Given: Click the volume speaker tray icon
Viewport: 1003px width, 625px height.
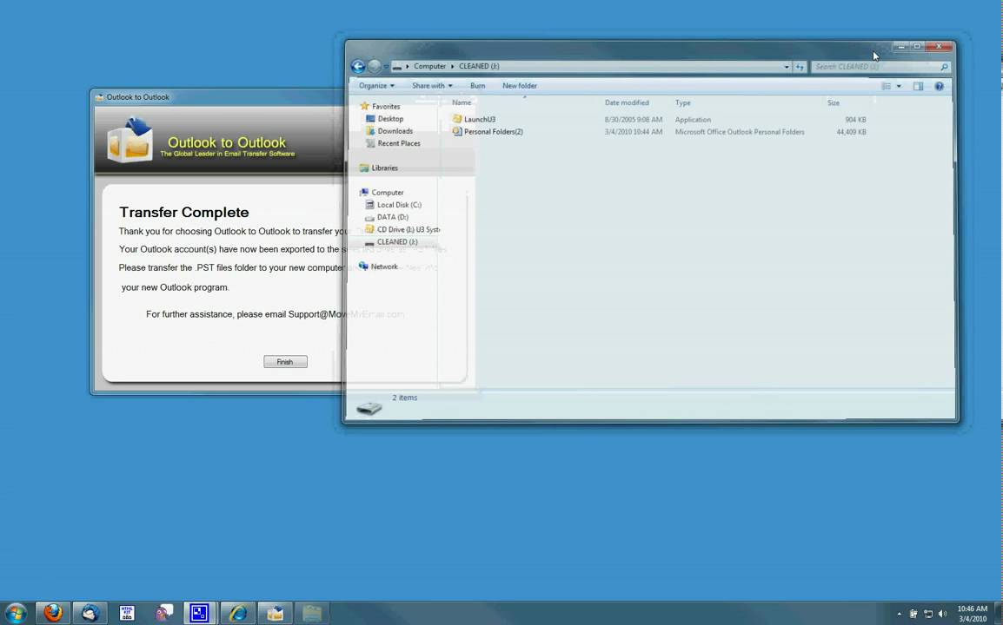Looking at the screenshot, I should click(944, 614).
